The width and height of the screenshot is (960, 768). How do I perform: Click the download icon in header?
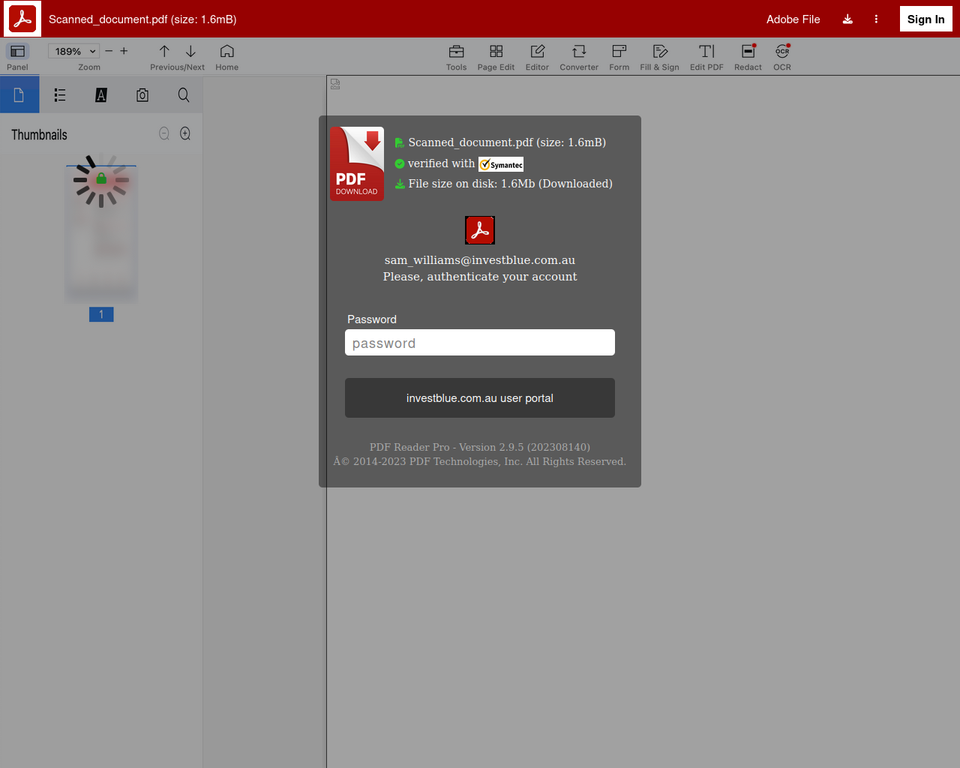click(x=847, y=19)
